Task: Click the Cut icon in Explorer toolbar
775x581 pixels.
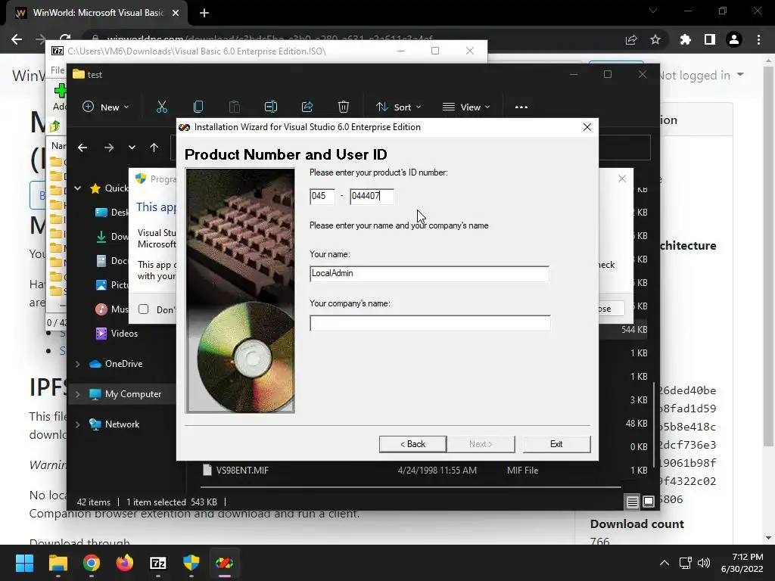Action: pyautogui.click(x=162, y=107)
